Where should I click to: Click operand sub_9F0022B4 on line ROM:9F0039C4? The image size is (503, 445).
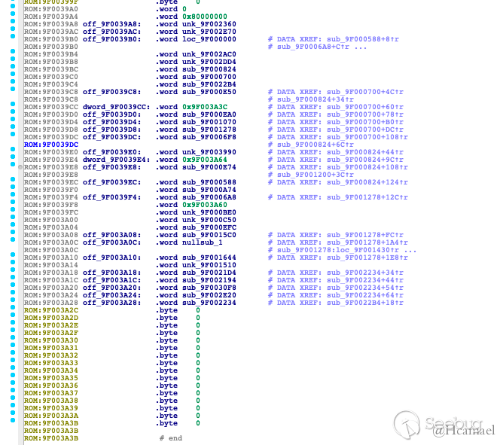click(x=209, y=84)
